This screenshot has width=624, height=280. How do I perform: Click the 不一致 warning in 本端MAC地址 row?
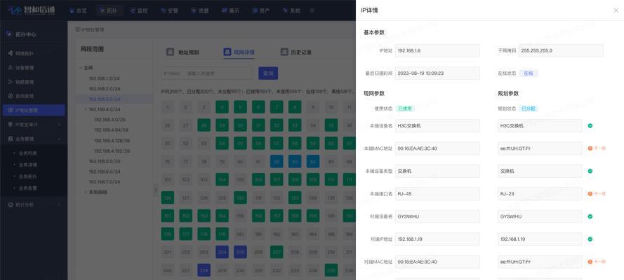(597, 148)
